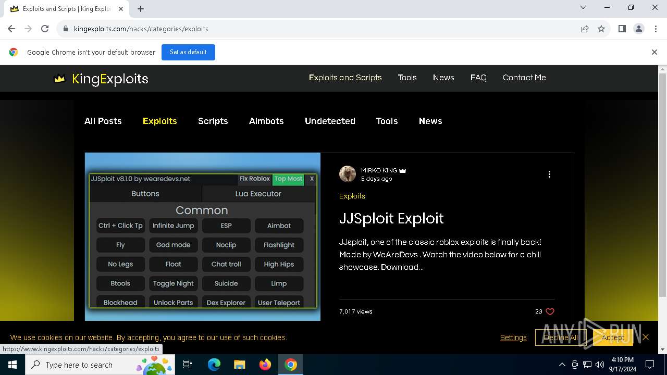This screenshot has height=375, width=667.
Task: Open the Windows notification center
Action: [x=650, y=365]
